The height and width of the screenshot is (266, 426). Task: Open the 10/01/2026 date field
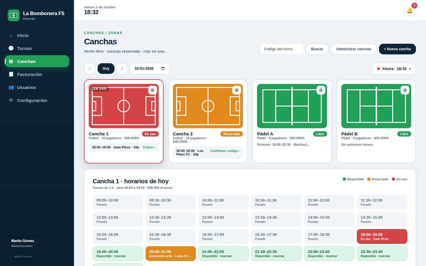coord(150,69)
